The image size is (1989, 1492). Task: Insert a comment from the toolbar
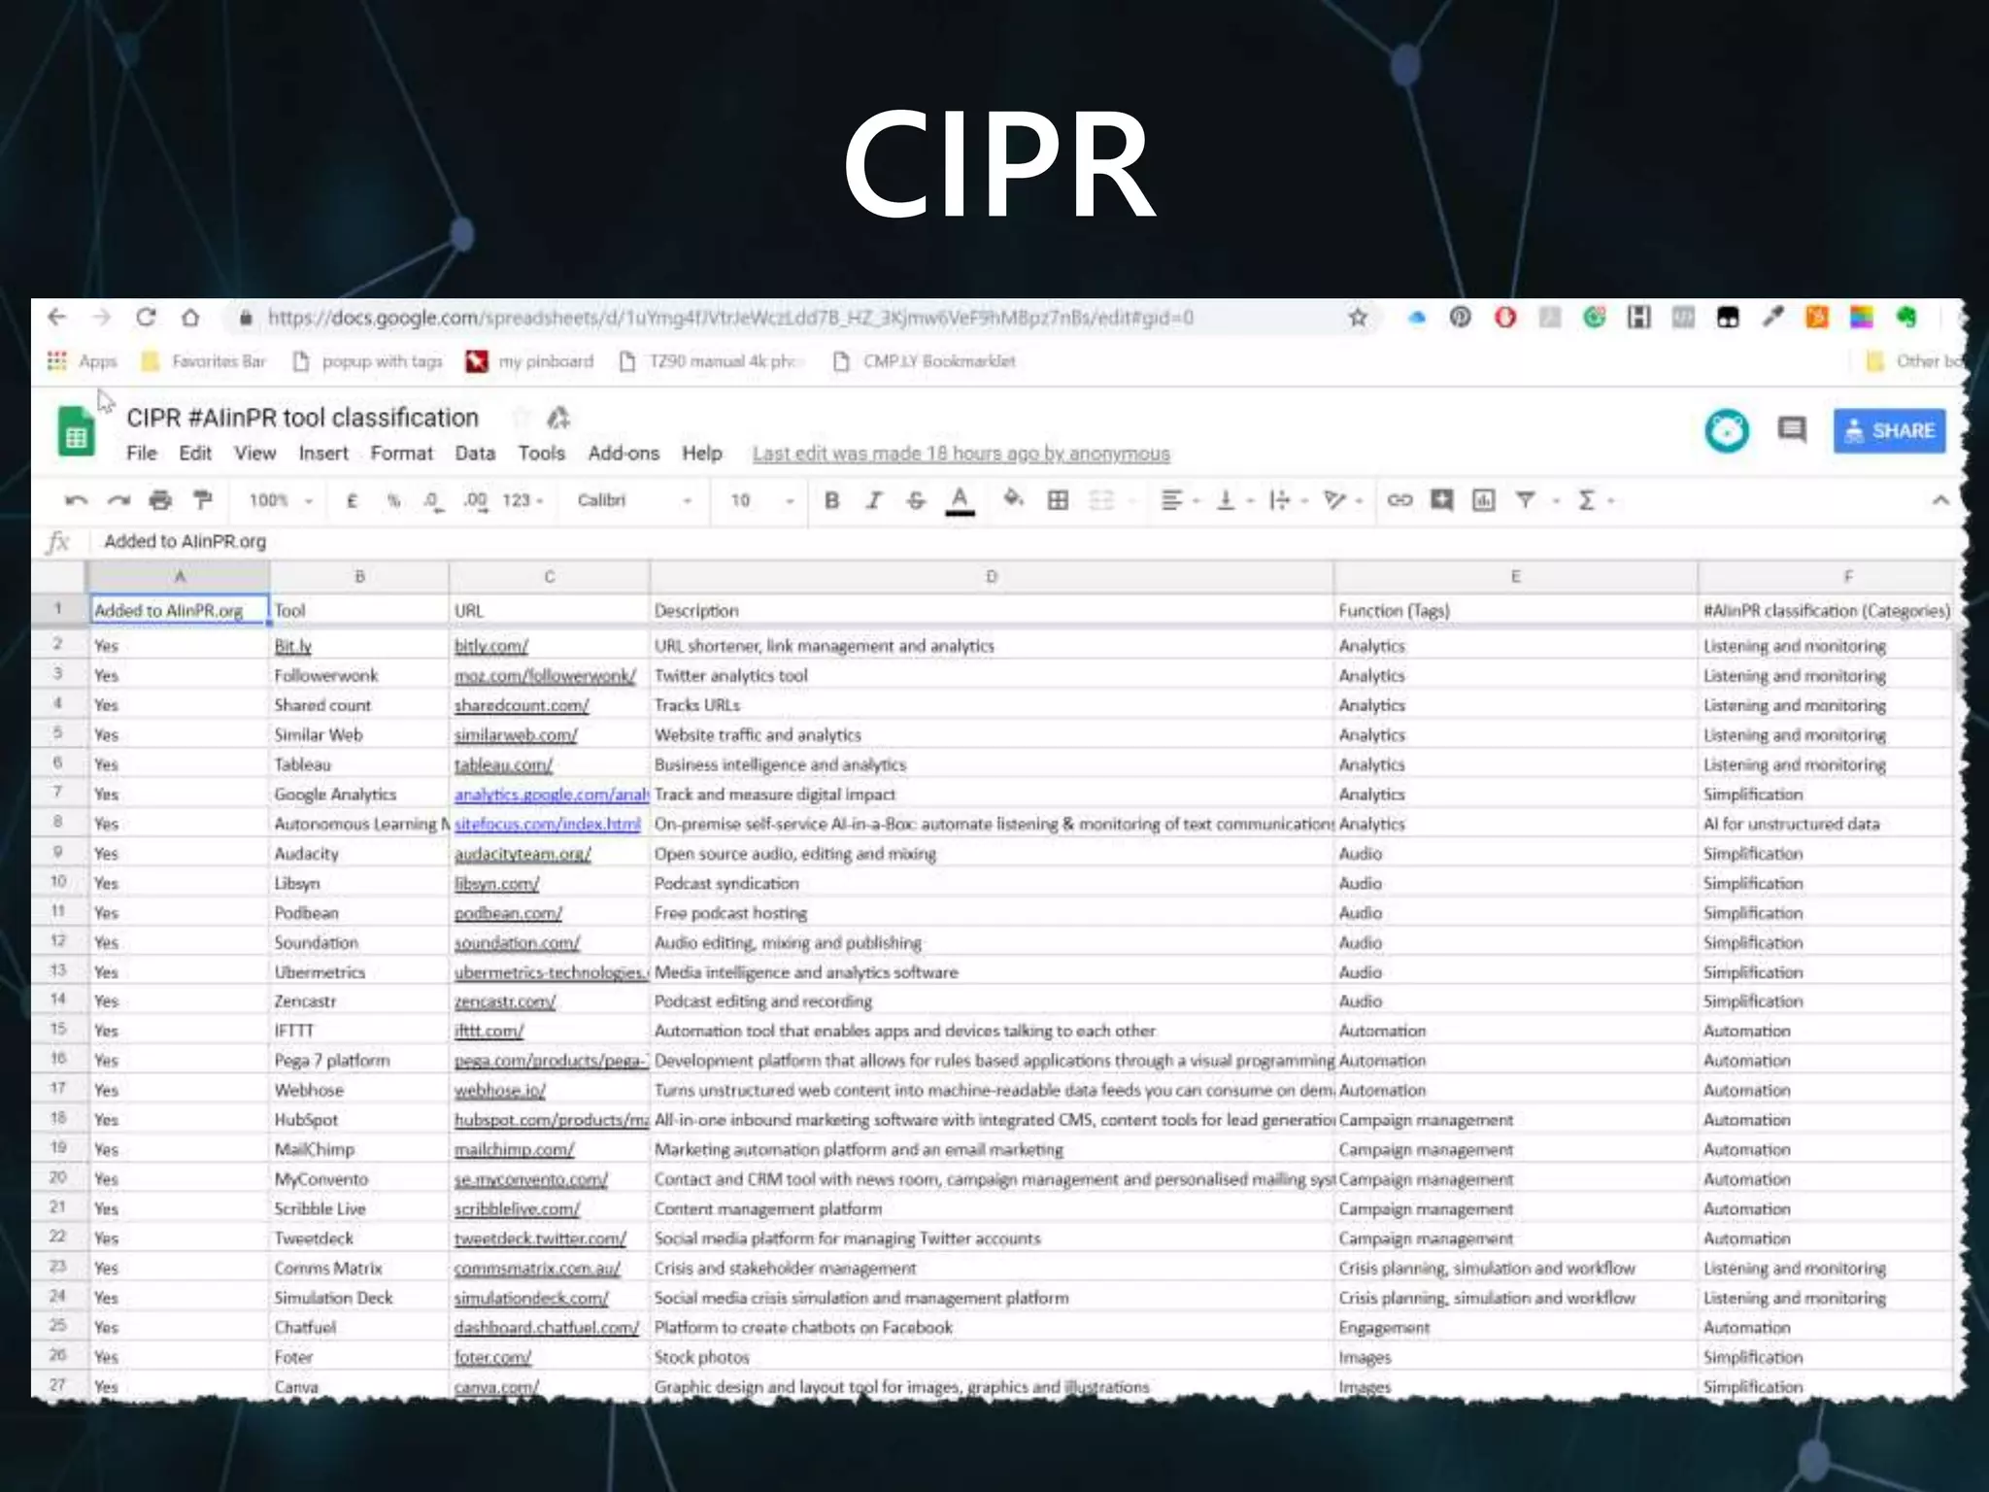1442,500
